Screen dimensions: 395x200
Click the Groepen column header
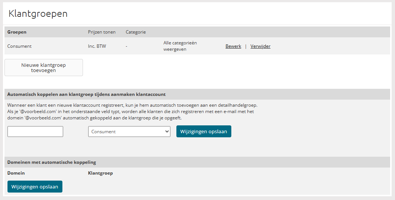point(17,32)
